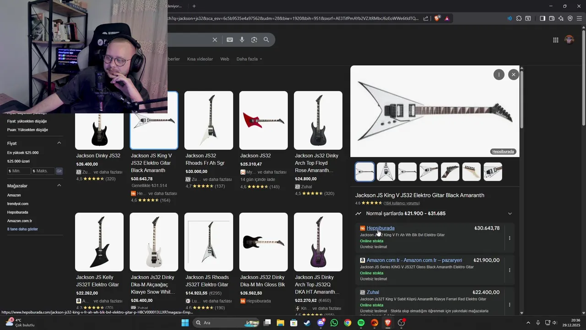Open Brave Rewards triangle icon
This screenshot has width=586, height=330.
[x=447, y=18]
